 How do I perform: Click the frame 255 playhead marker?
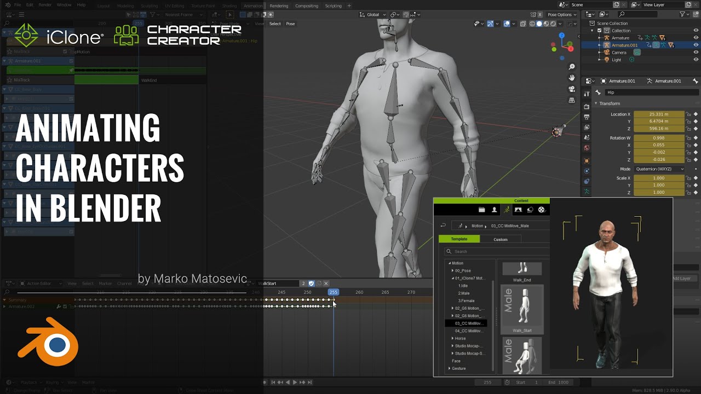pyautogui.click(x=334, y=292)
